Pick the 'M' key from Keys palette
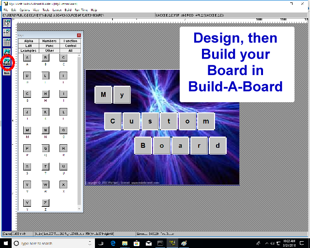Viewport: 310px width, 248px height. click(27, 130)
